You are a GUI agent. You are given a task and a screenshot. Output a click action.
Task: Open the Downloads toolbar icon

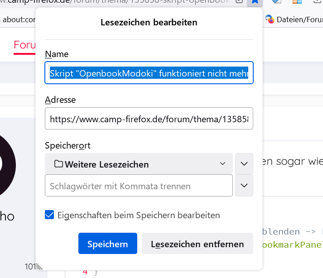pyautogui.click(x=316, y=2)
